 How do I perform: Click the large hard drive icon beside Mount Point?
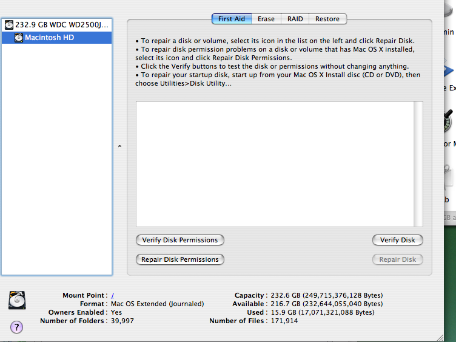[17, 299]
